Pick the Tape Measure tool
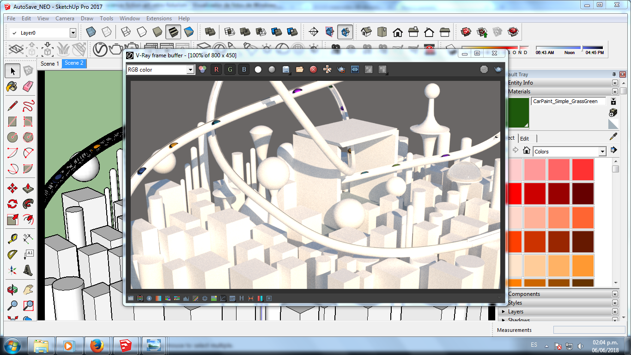 (x=13, y=239)
